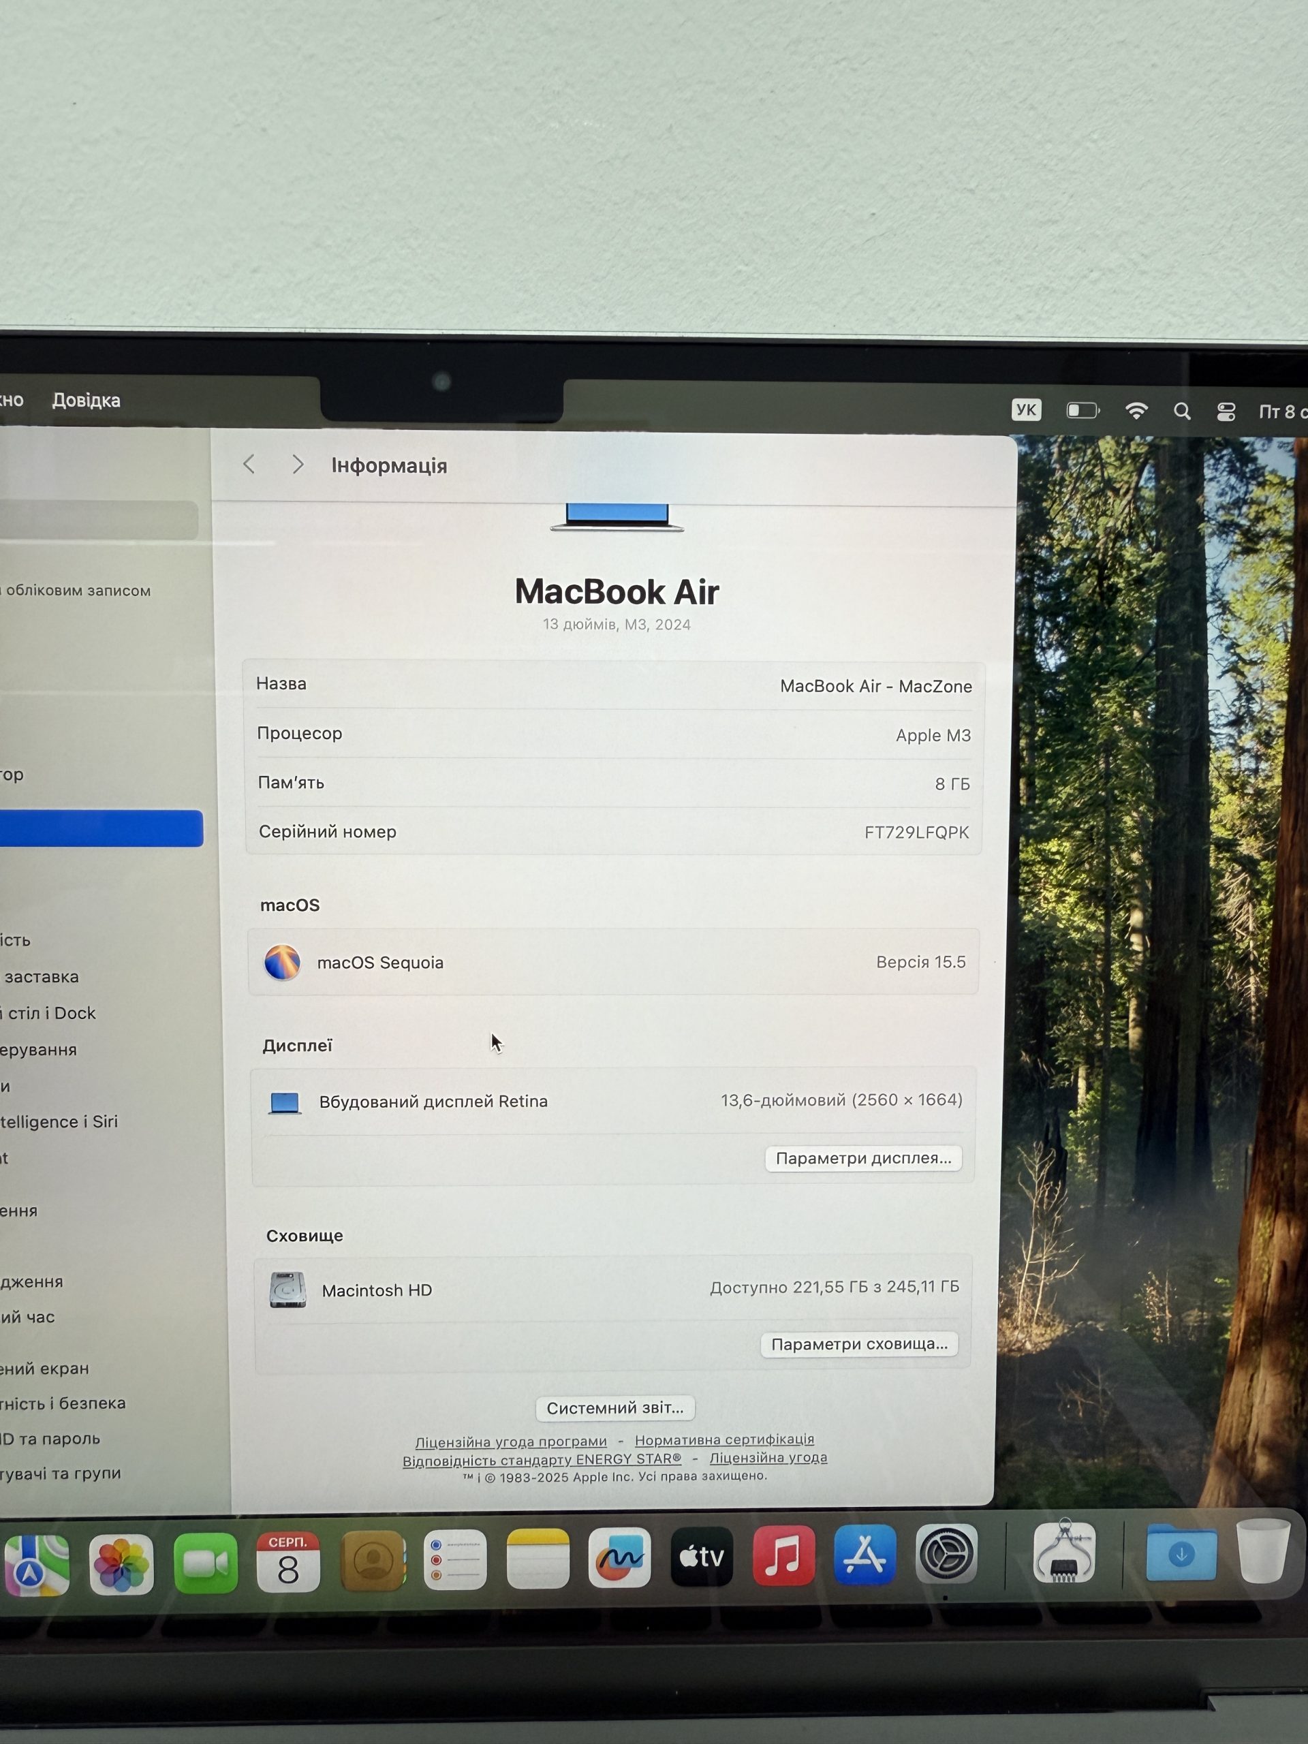The height and width of the screenshot is (1744, 1308).
Task: Click the built-in Retina display icon
Action: [x=285, y=1102]
